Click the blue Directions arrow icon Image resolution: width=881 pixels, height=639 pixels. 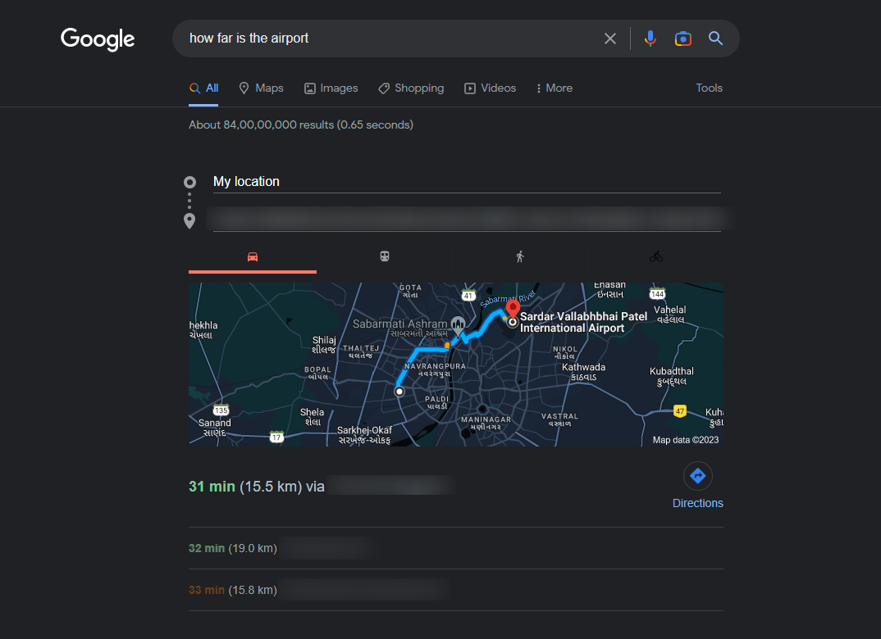click(698, 476)
